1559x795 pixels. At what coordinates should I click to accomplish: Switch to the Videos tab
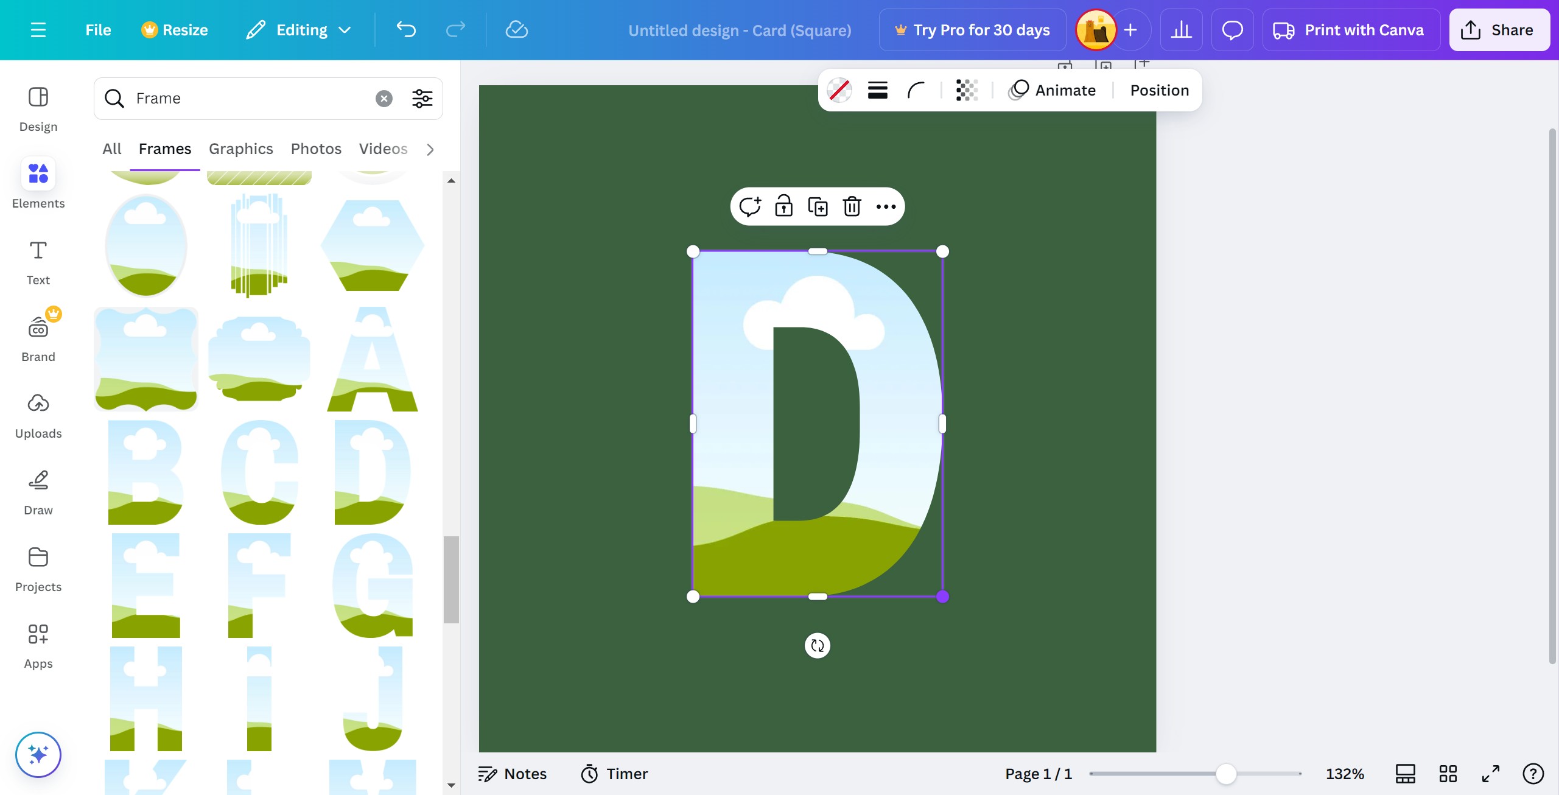click(383, 149)
